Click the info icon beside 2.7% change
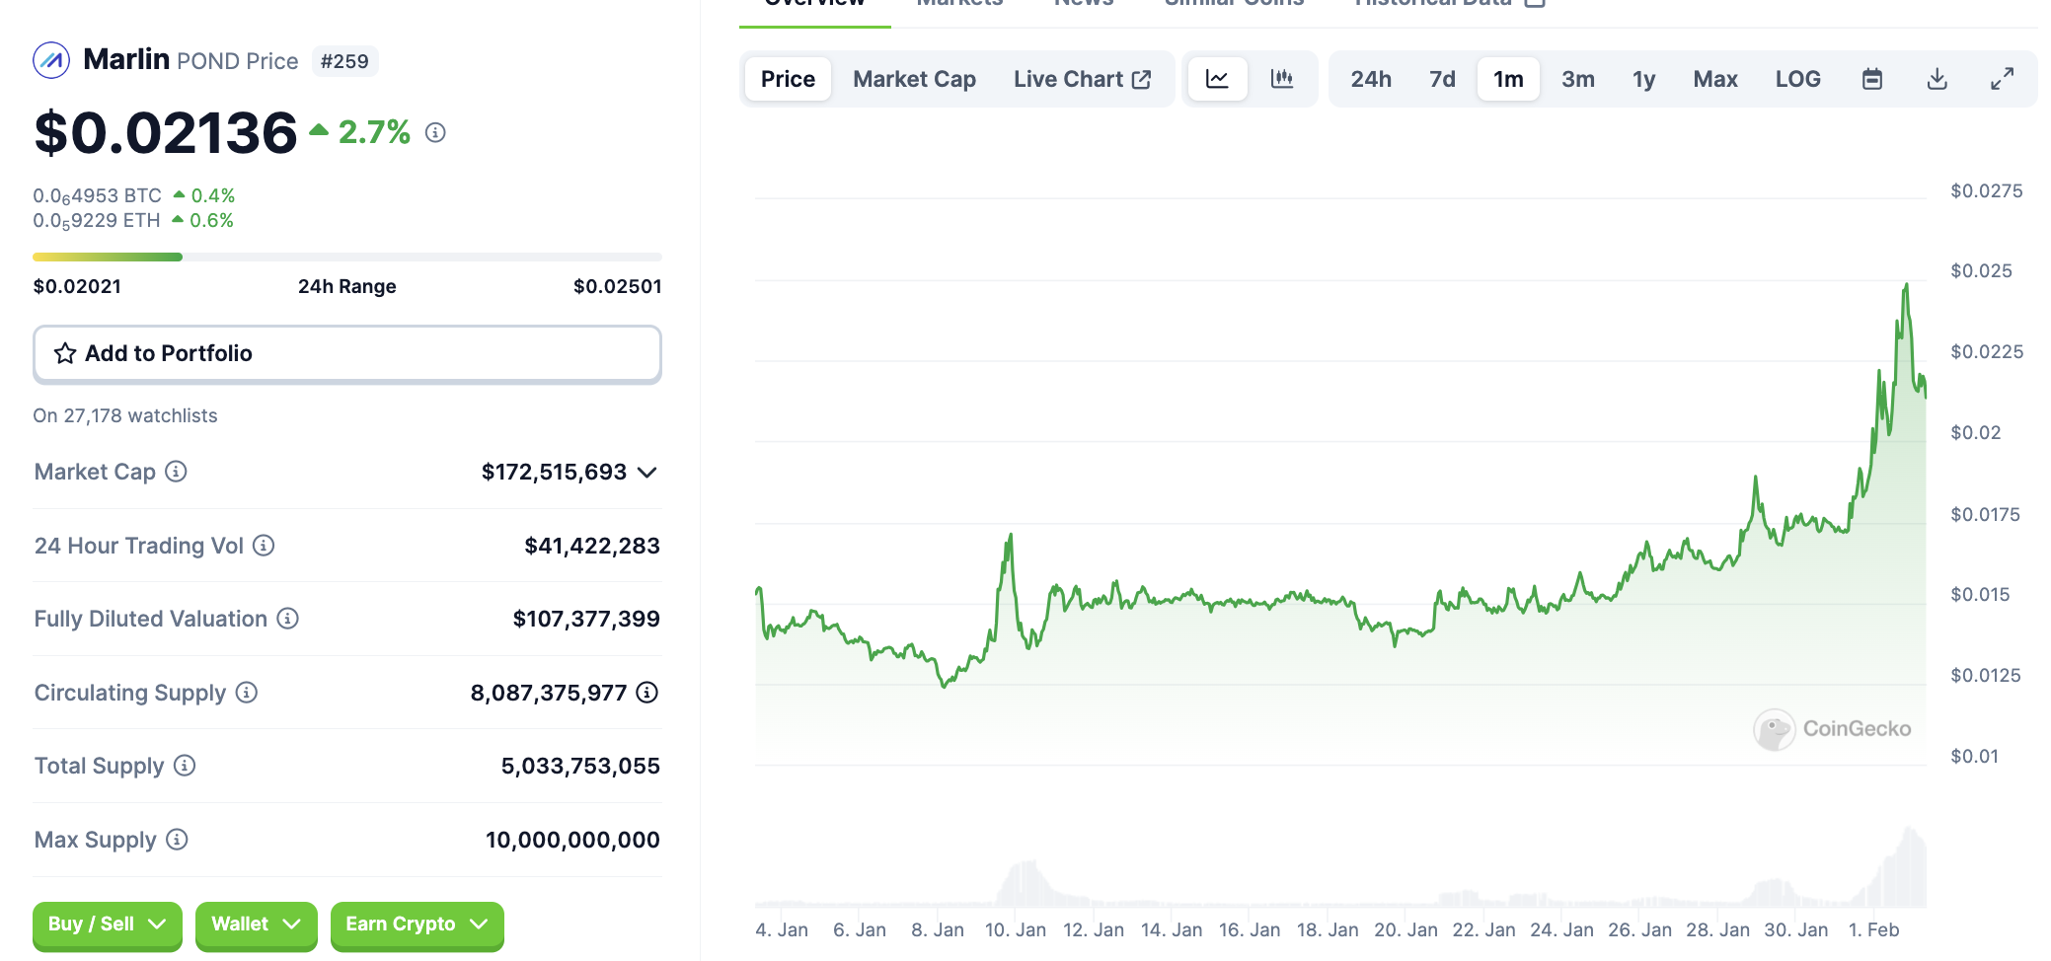The width and height of the screenshot is (2051, 961). pos(435,132)
